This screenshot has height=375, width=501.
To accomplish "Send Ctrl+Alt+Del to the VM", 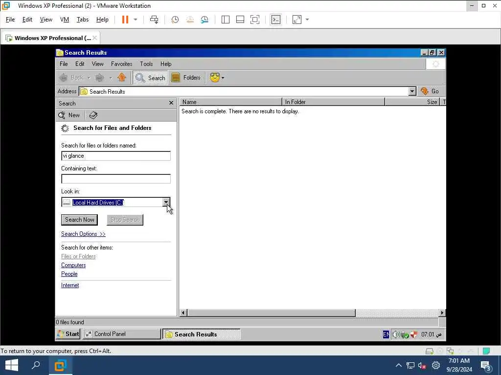I will tap(154, 20).
